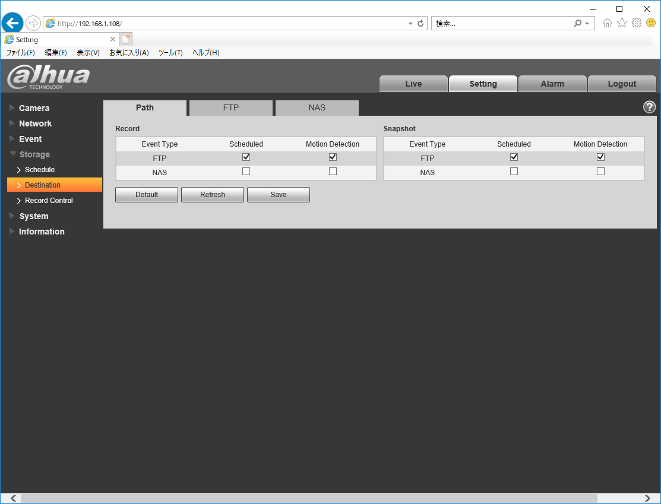The height and width of the screenshot is (504, 661).
Task: Open Record Control under Storage
Action: point(49,201)
